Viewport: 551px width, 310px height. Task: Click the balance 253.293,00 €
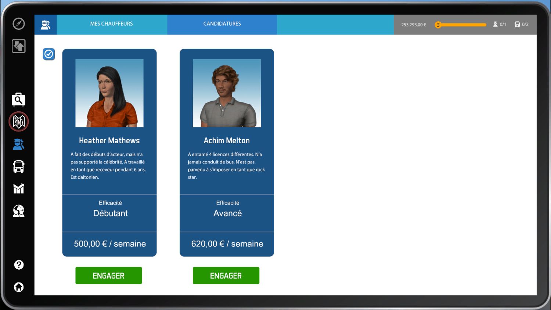click(414, 25)
